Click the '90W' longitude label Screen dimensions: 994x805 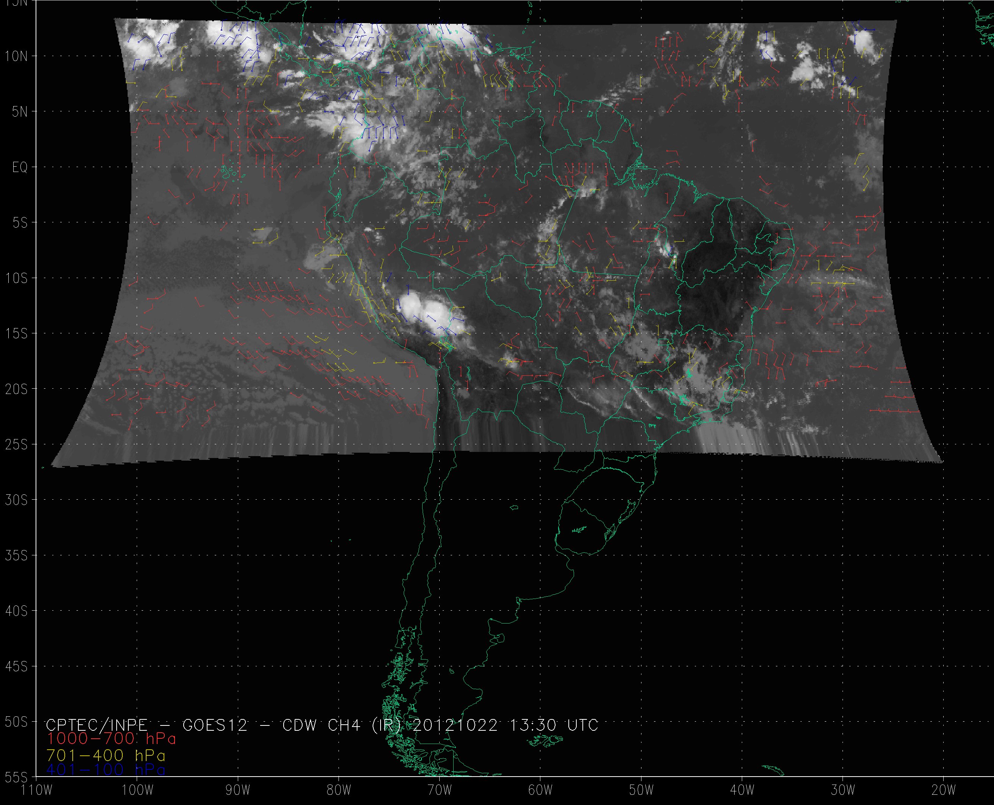click(x=238, y=790)
